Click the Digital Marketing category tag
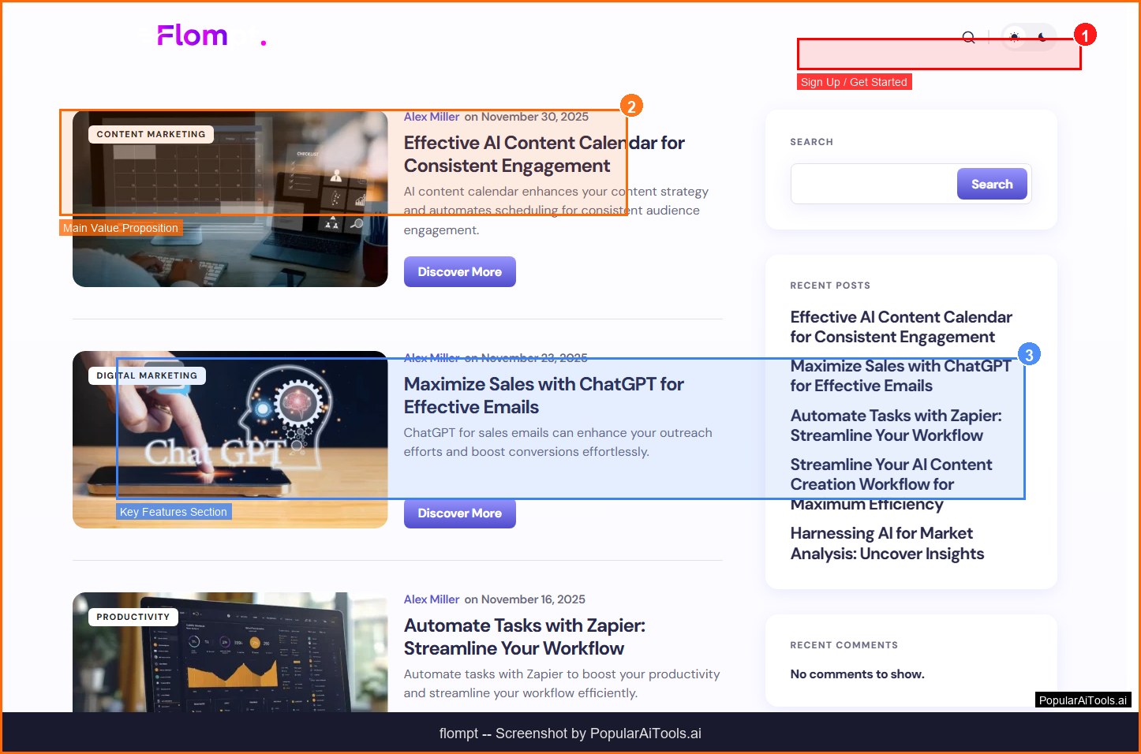The height and width of the screenshot is (754, 1141). (147, 375)
